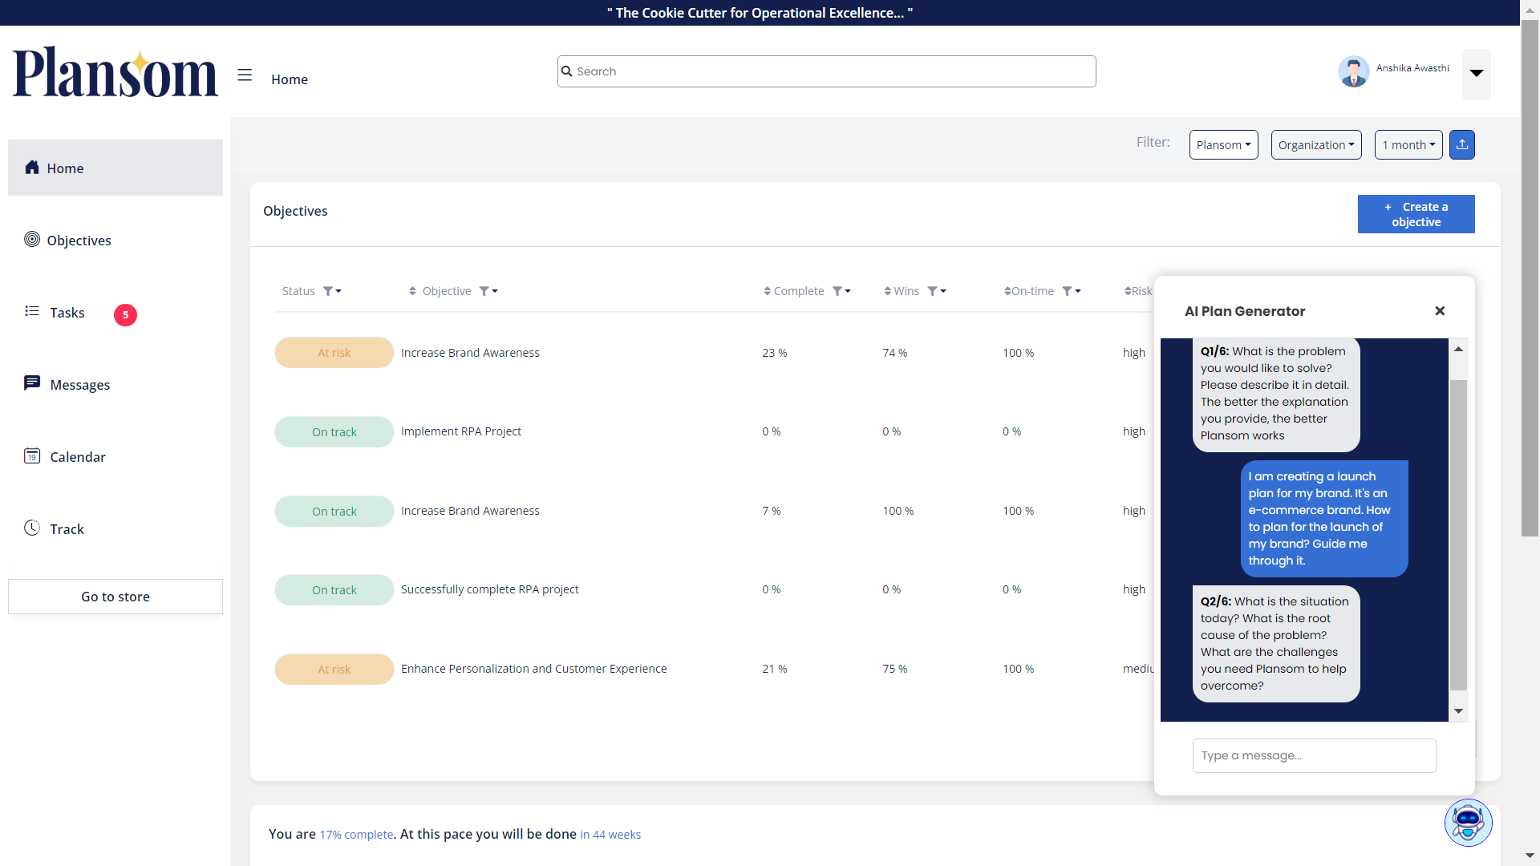The width and height of the screenshot is (1540, 866).
Task: Expand the 1 month period dropdown
Action: point(1408,145)
